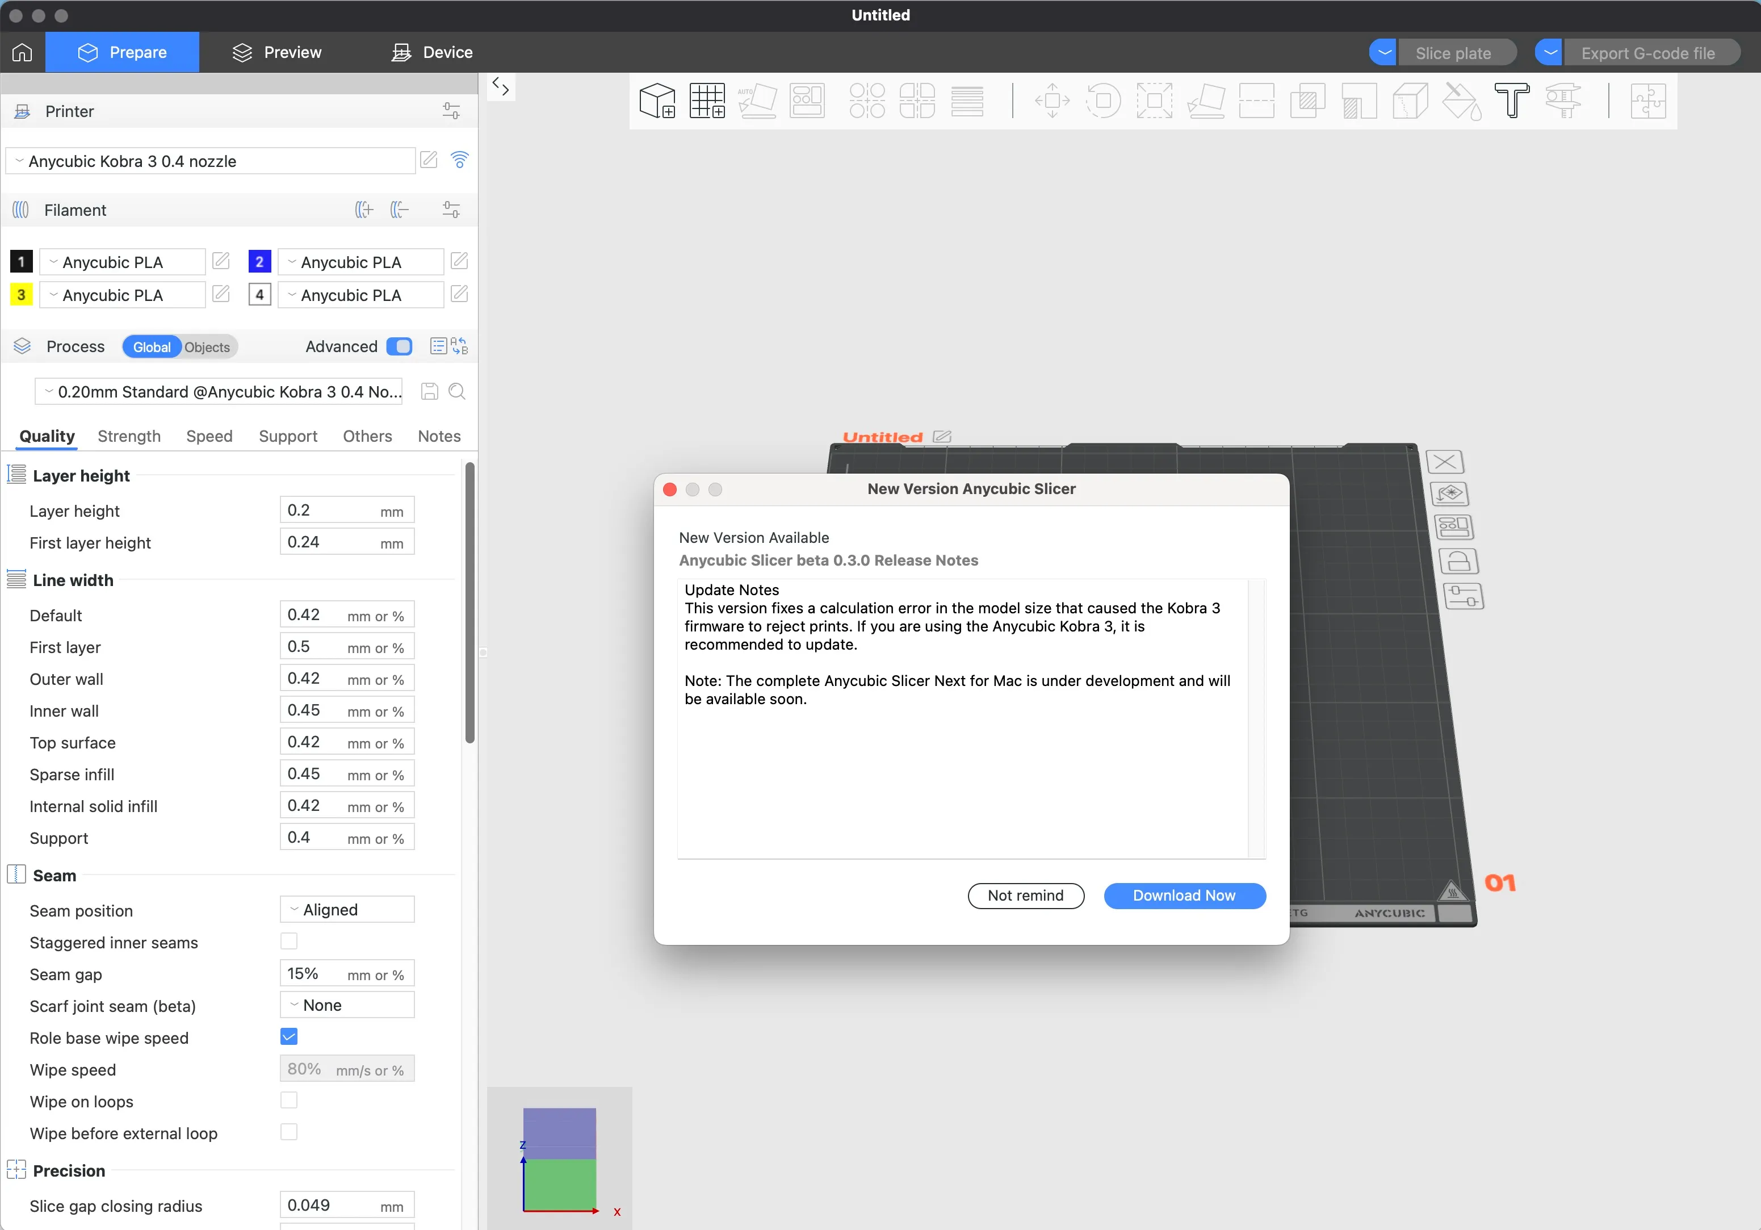Open the Slice plate dropdown arrow
Viewport: 1761px width, 1230px height.
coord(1383,52)
